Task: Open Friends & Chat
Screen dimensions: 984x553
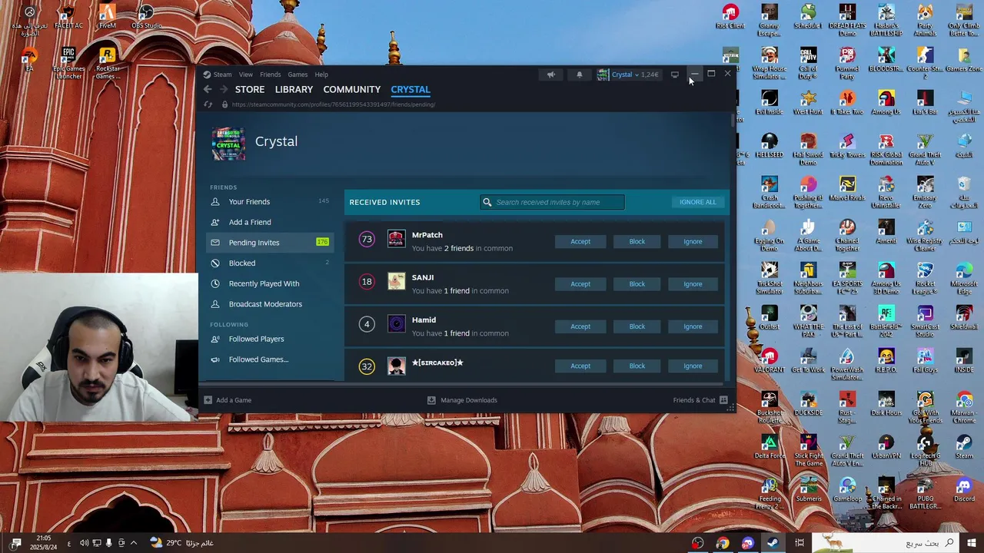Action: coord(700,400)
